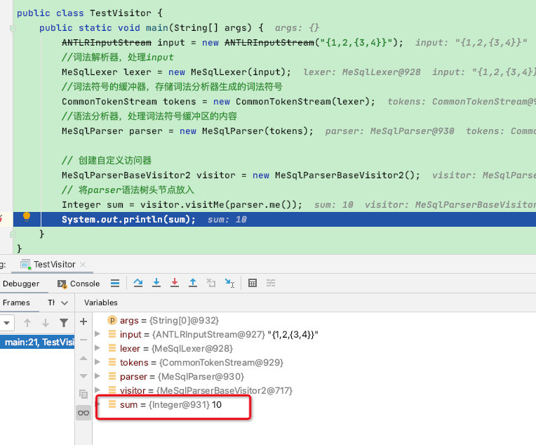Image resolution: width=536 pixels, height=445 pixels.
Task: Open the Evaluate Expression calculator icon
Action: [253, 283]
